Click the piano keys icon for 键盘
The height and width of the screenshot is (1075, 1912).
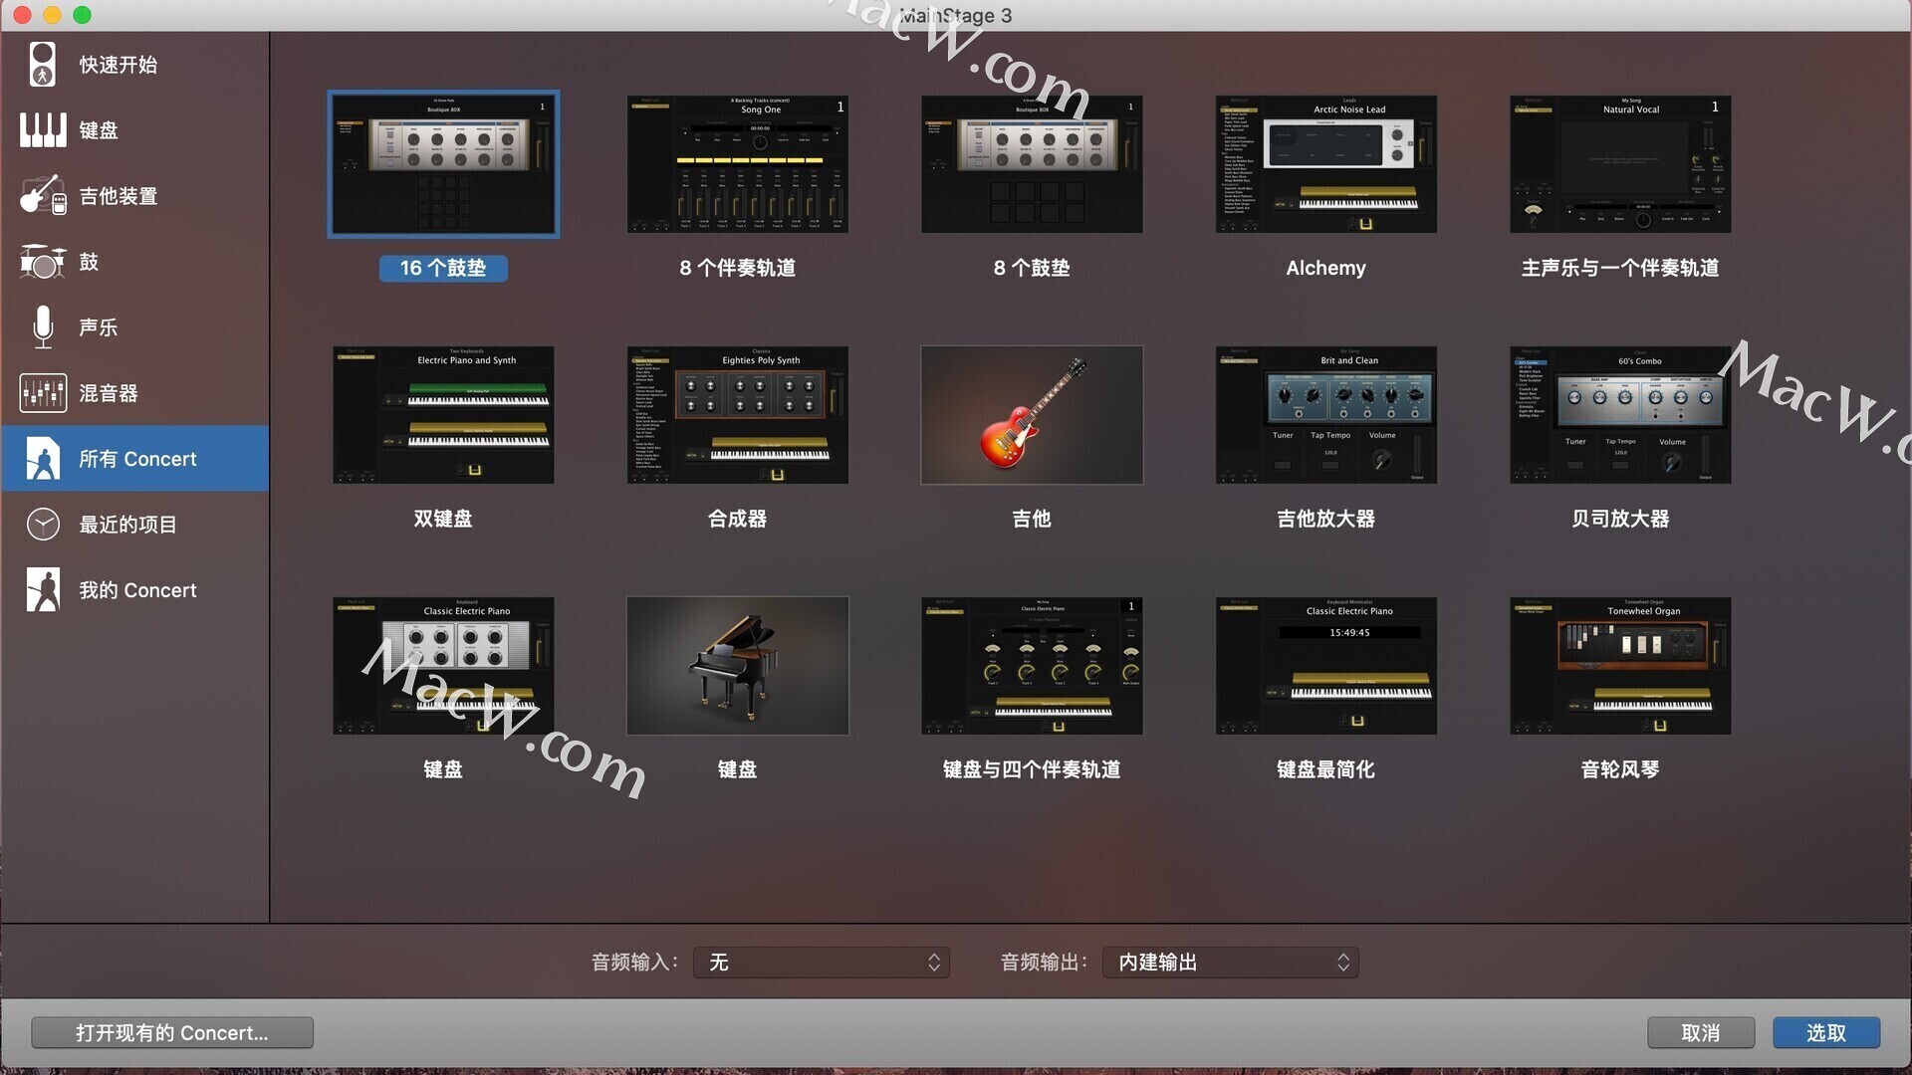click(x=42, y=129)
